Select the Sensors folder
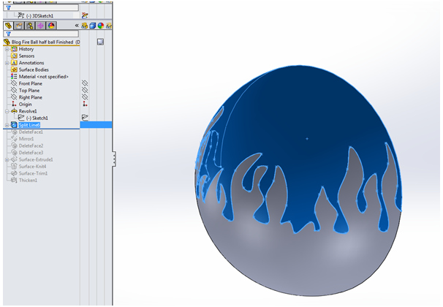Screen dimensions: 443x307 [26, 56]
